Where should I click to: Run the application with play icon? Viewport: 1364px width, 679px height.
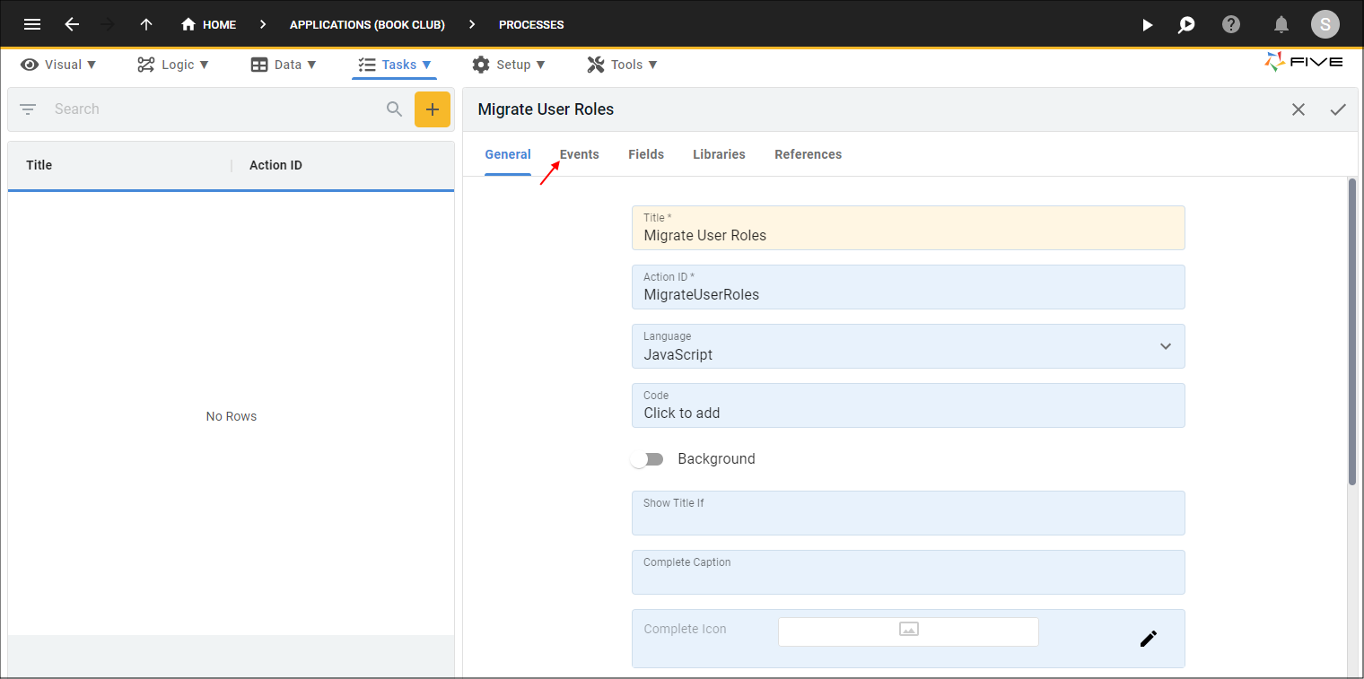tap(1147, 24)
